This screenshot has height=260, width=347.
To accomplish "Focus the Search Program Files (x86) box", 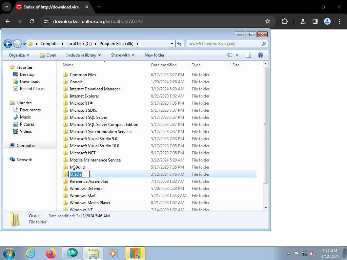I will (x=227, y=44).
